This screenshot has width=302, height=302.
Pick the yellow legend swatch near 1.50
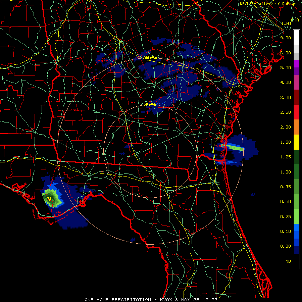[296, 142]
